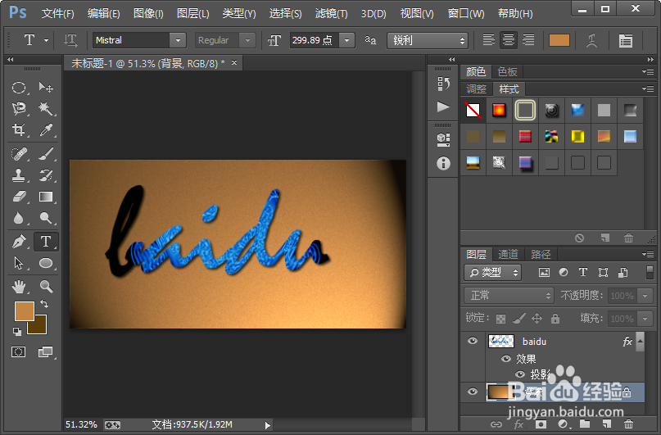This screenshot has height=435, width=661.
Task: Left align text
Action: coord(489,40)
